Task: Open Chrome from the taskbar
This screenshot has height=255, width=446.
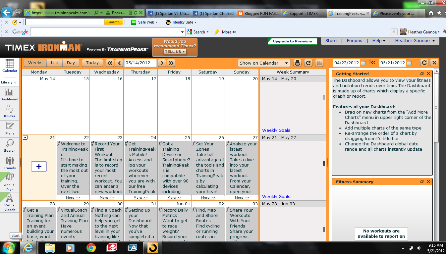Action: pyautogui.click(x=91, y=248)
